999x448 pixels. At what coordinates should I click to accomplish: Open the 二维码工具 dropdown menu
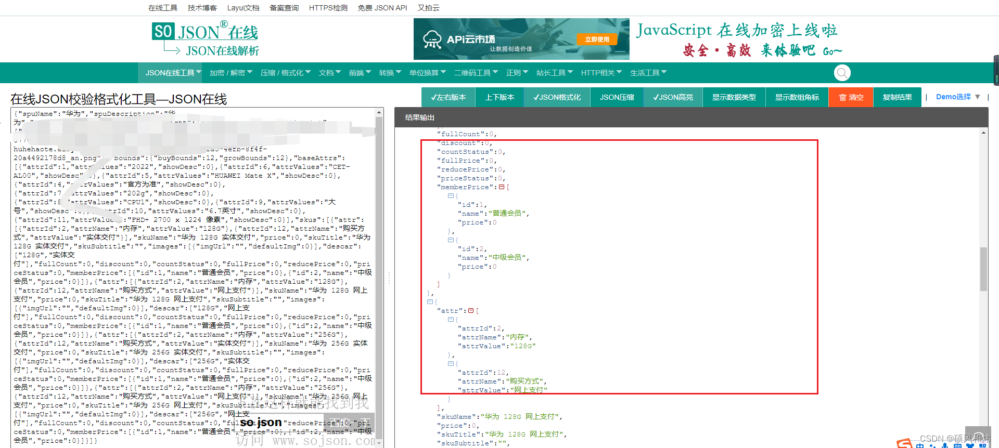(x=476, y=73)
